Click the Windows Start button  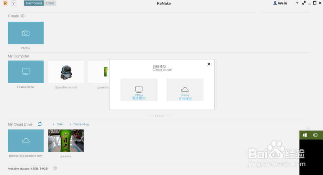[305, 135]
